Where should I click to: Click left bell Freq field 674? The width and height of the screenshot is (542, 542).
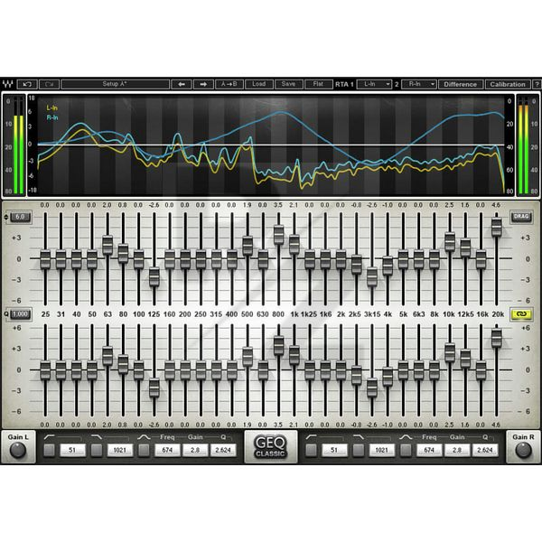(x=167, y=450)
